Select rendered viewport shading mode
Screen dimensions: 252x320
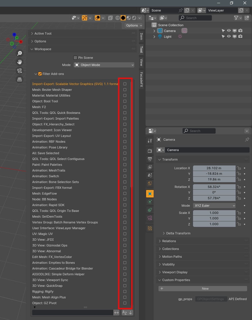click(x=134, y=18)
